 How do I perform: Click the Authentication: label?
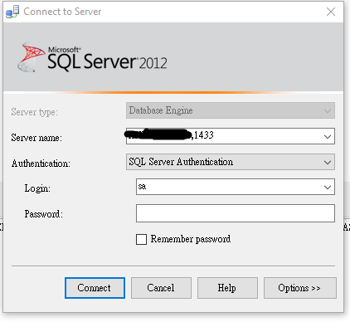tap(41, 163)
